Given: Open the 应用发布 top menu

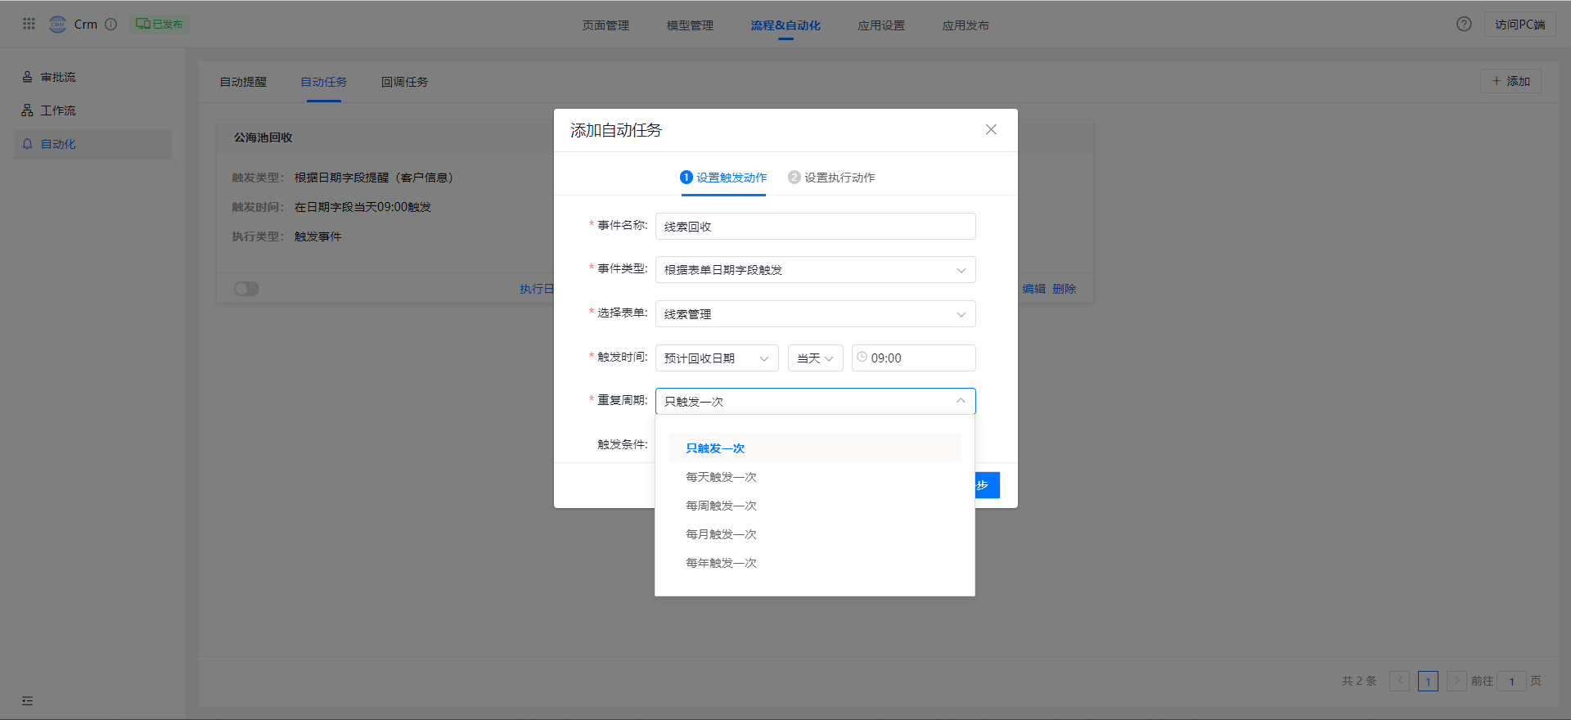Looking at the screenshot, I should [x=966, y=25].
